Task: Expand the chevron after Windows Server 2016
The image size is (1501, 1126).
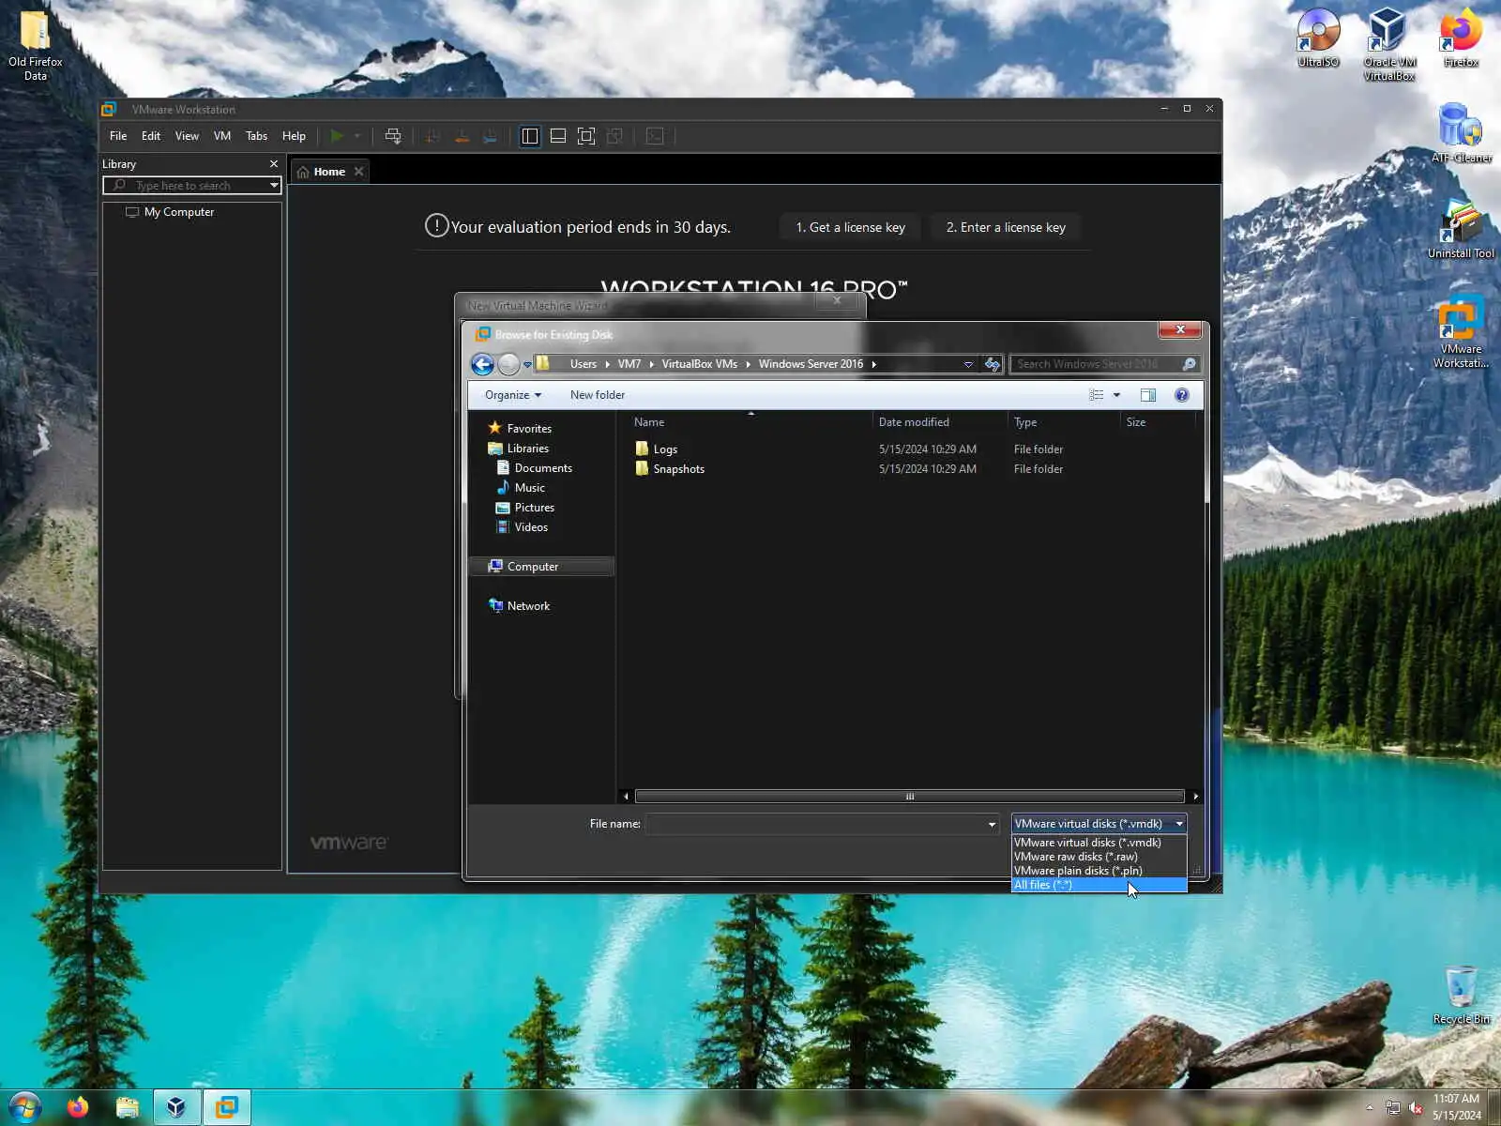Action: [873, 364]
